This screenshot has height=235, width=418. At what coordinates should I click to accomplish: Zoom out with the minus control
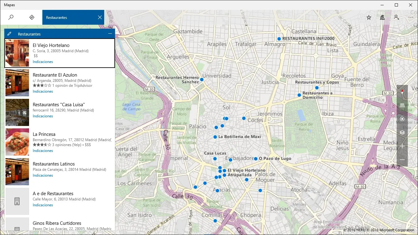click(402, 160)
